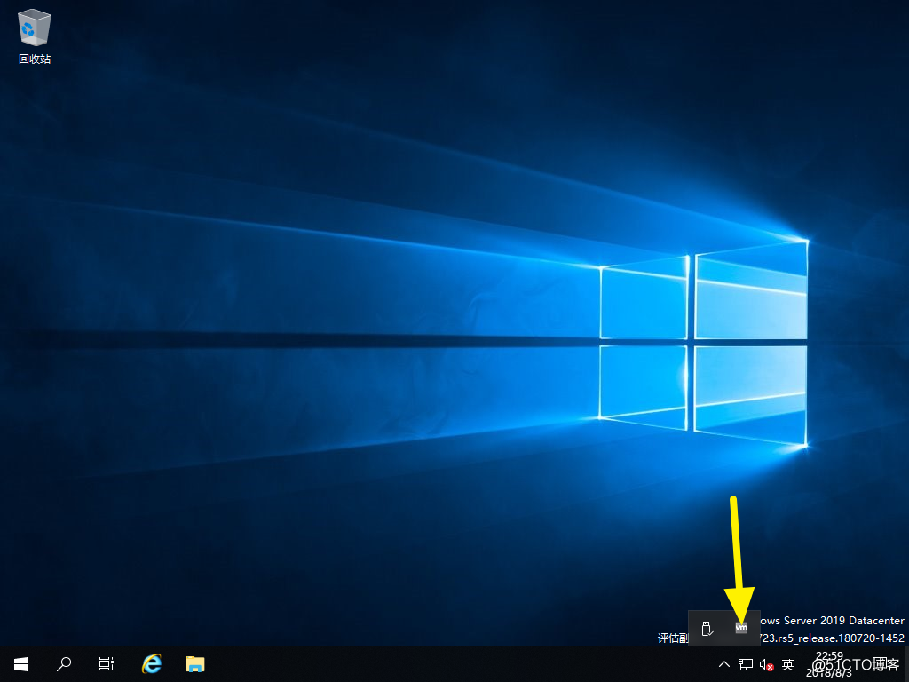This screenshot has height=682, width=909.
Task: Open File Explorer from the taskbar
Action: pyautogui.click(x=194, y=664)
